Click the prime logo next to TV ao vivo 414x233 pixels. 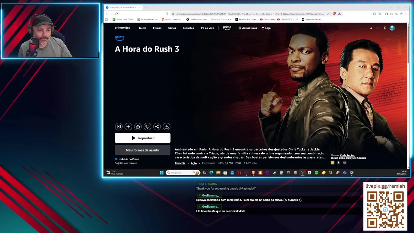227,28
